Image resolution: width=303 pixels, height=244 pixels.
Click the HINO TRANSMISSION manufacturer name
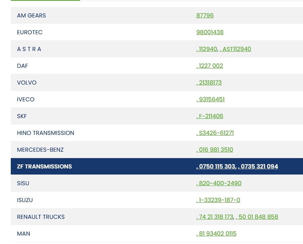[45, 133]
